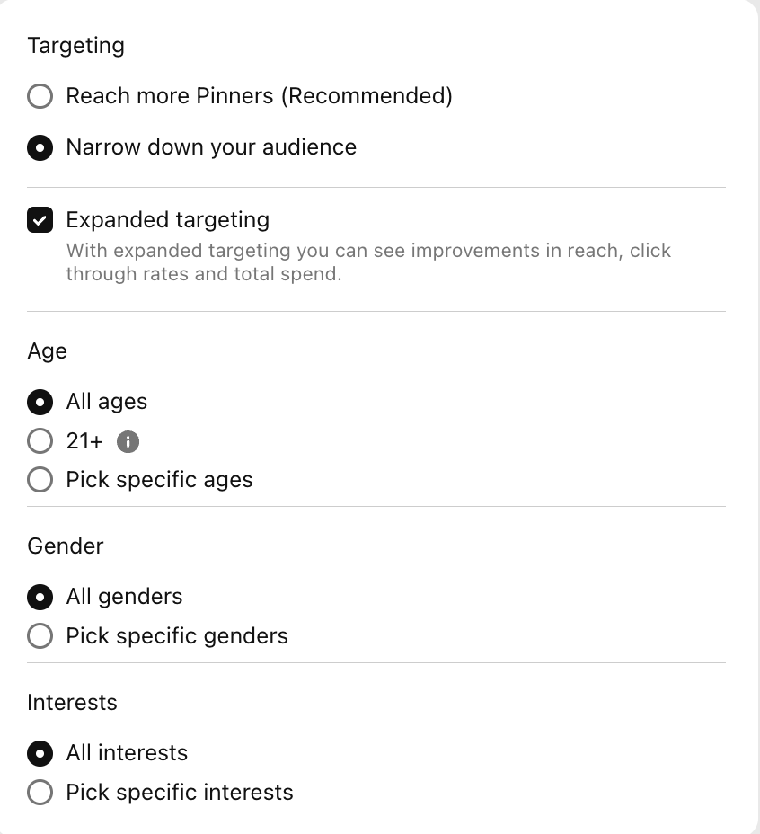Click the Pick specific genders text label
The width and height of the screenshot is (760, 834).
click(177, 636)
